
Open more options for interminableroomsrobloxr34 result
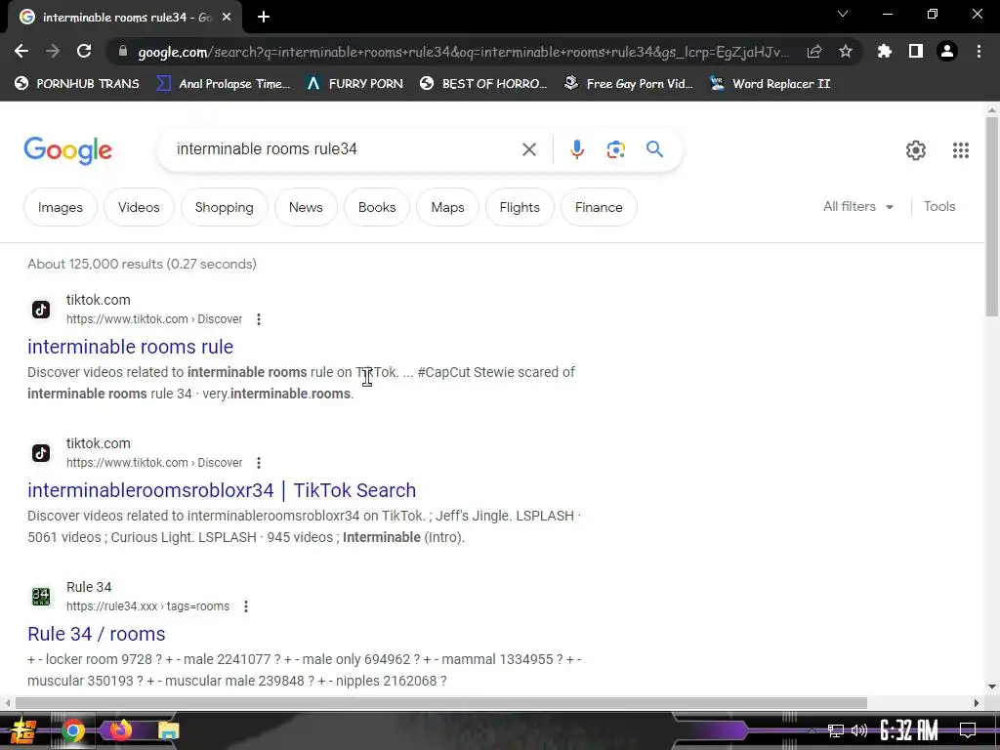pos(258,462)
